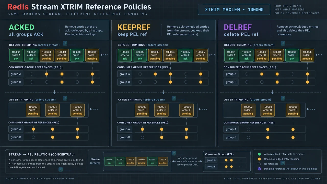Click entry 100003 order-C in KEEPREF after trimming
The image size is (327, 184).
(x=142, y=110)
